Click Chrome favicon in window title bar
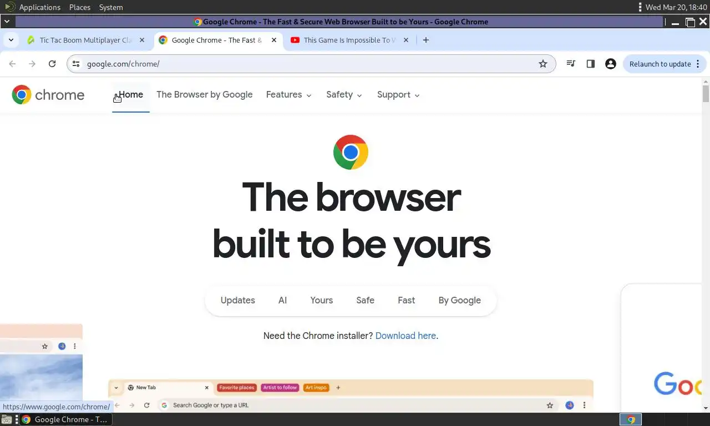The height and width of the screenshot is (426, 710). (197, 22)
